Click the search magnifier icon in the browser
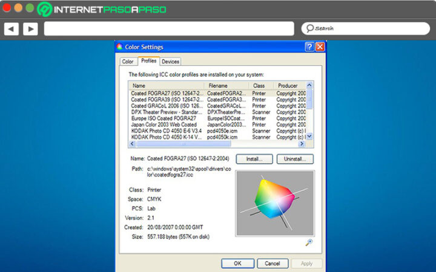The height and width of the screenshot is (272, 436). 309,28
